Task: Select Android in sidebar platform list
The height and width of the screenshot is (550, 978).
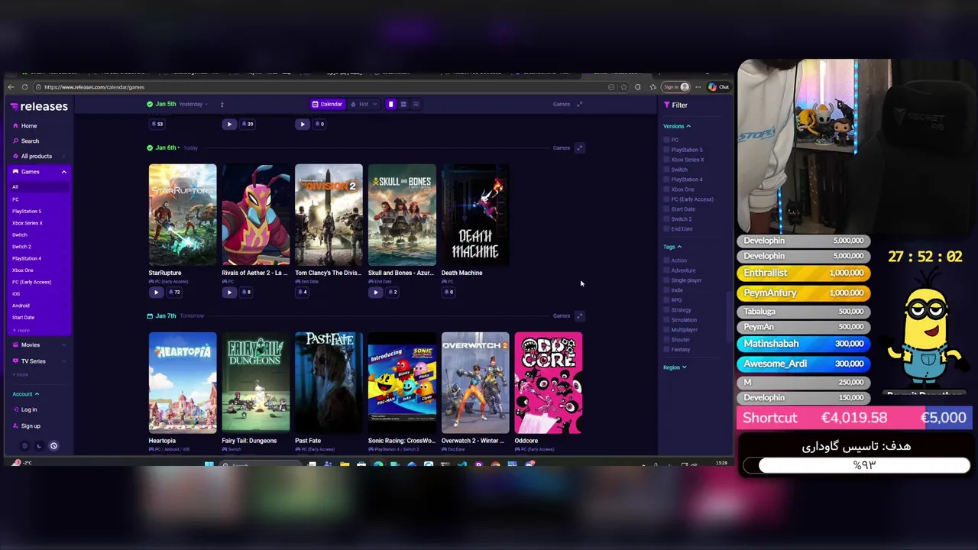Action: point(21,306)
